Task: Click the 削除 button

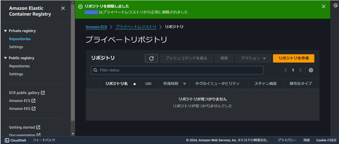Action: pyautogui.click(x=224, y=58)
